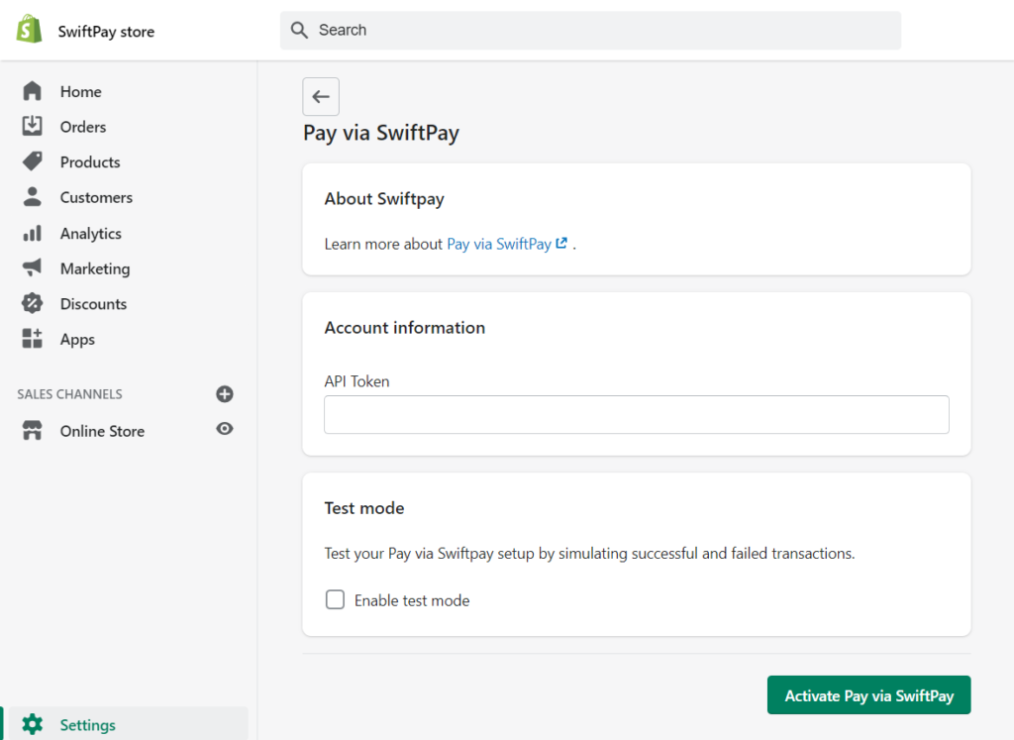The height and width of the screenshot is (740, 1014).
Task: Go back with the arrow button
Action: (x=321, y=96)
